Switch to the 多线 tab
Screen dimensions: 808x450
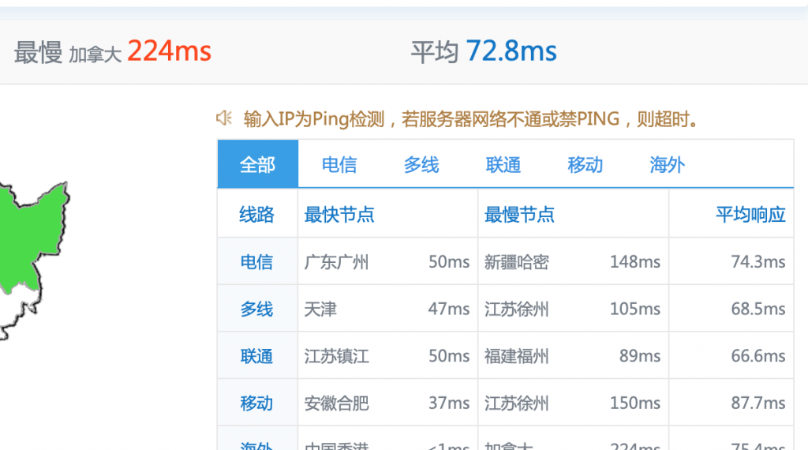click(x=421, y=165)
